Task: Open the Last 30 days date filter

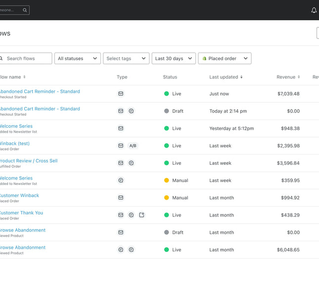Action: (174, 59)
